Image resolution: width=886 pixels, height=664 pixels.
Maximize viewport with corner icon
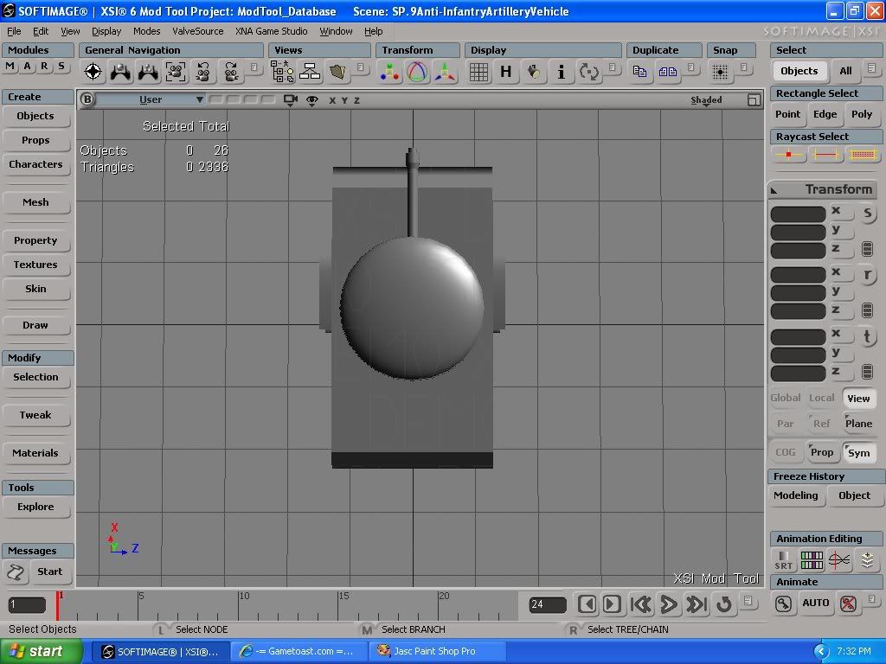pyautogui.click(x=754, y=100)
